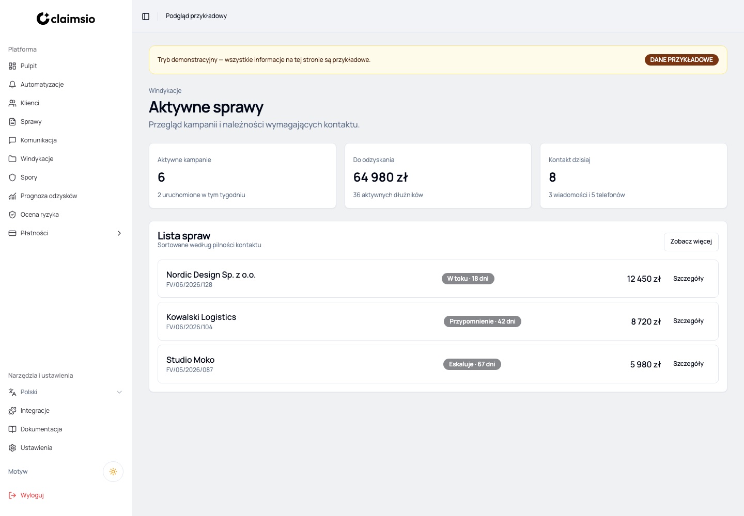
Task: Click the Komunikacja chat bubble icon
Action: click(12, 140)
